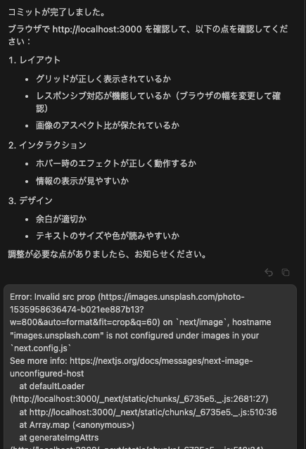The image size is (306, 449).
Task: Click the "ホバー時のエフェクトが正しく動作するか" bullet
Action: pos(116,163)
